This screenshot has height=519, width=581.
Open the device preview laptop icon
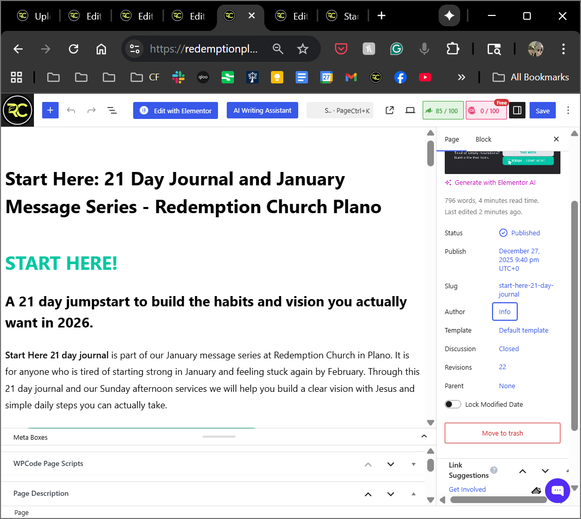410,110
